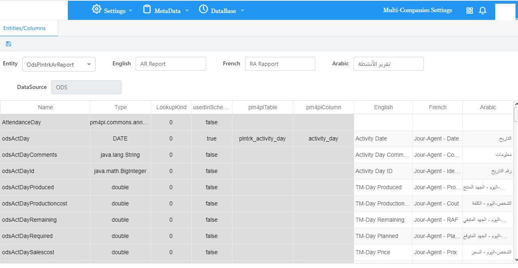Edit the Activity Date English cell
This screenshot has height=268, width=518.
(x=383, y=138)
